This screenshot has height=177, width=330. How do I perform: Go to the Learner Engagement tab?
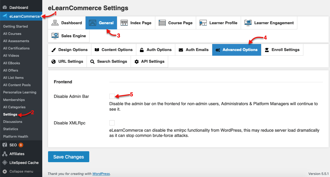click(269, 23)
